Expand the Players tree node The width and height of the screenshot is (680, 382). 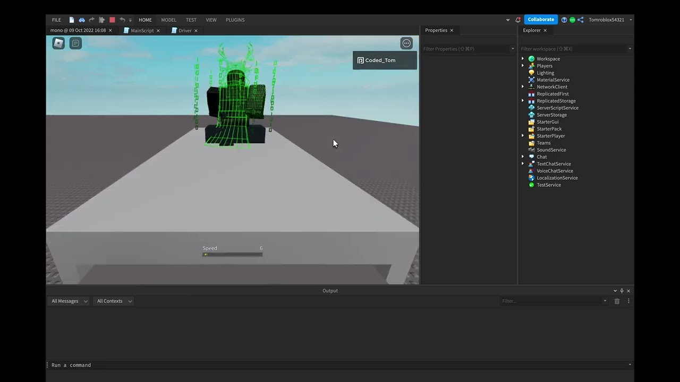(x=523, y=66)
